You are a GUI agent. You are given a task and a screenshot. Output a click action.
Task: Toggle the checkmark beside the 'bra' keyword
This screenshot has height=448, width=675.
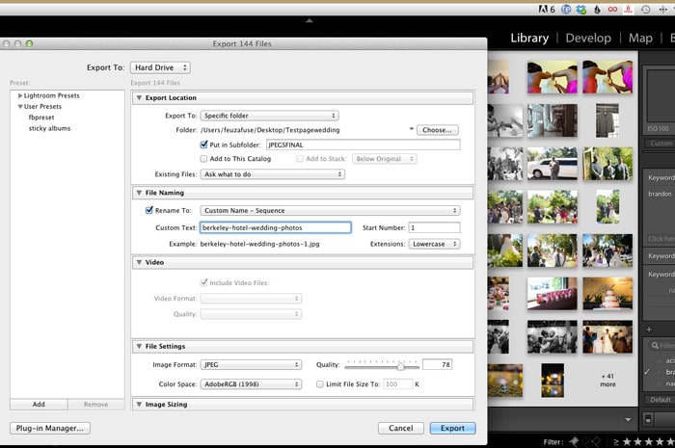point(647,372)
